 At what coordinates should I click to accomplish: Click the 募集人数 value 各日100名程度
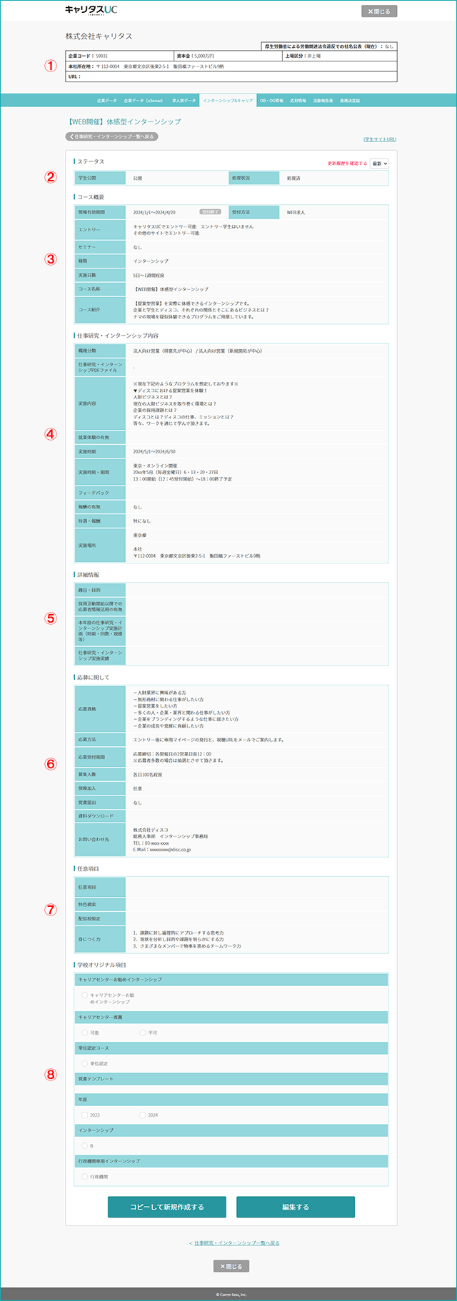(149, 774)
